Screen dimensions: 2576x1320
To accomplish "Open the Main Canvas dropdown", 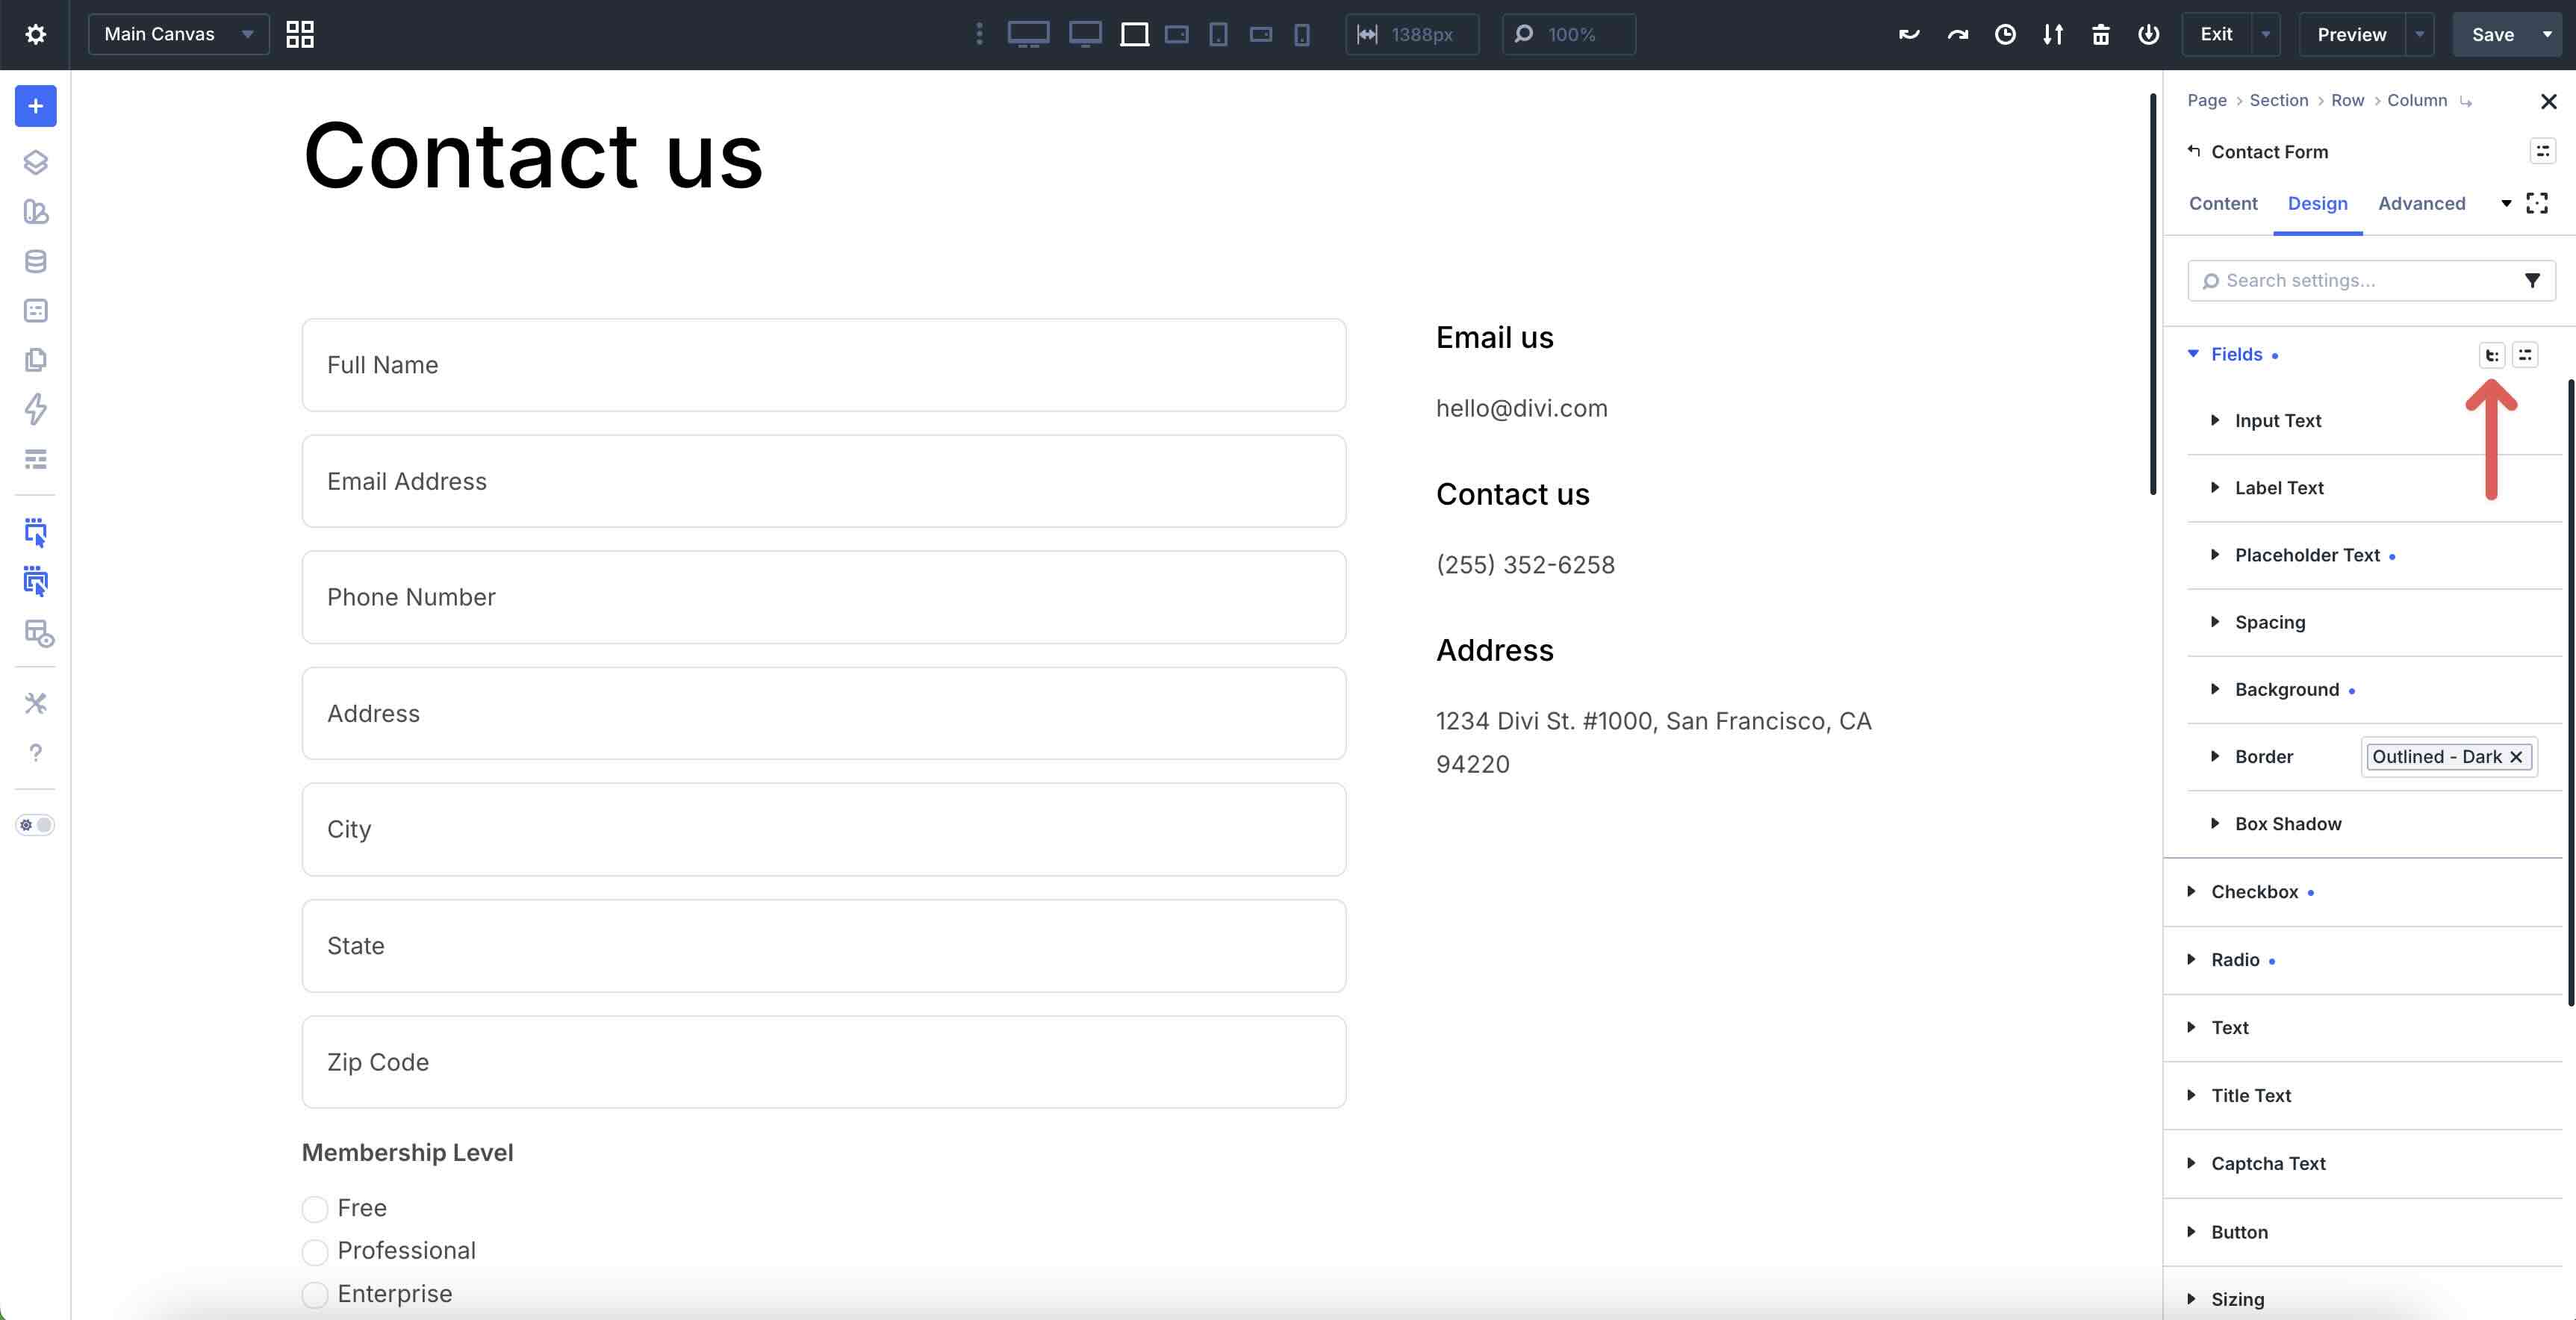I will 179,34.
